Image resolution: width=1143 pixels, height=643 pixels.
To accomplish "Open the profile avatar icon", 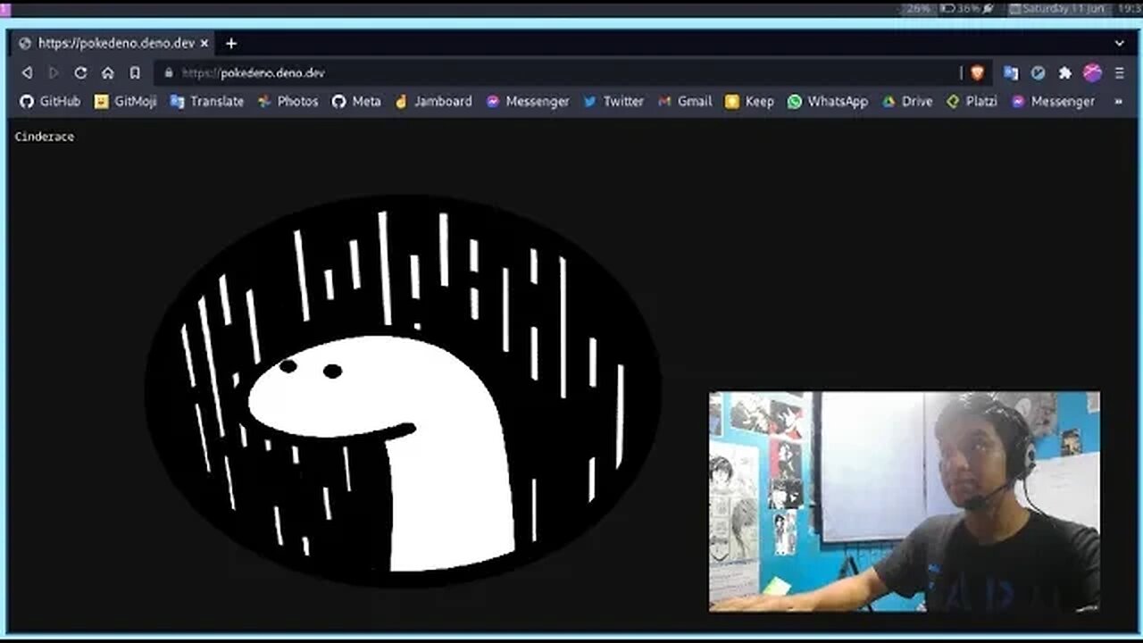I will [x=1092, y=73].
